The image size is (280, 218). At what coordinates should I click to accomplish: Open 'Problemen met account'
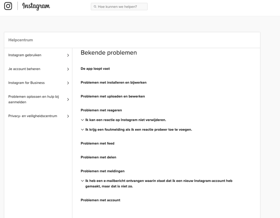100,200
